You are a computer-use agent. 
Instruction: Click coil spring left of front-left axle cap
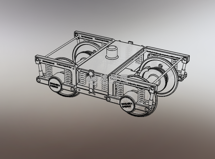(48, 71)
